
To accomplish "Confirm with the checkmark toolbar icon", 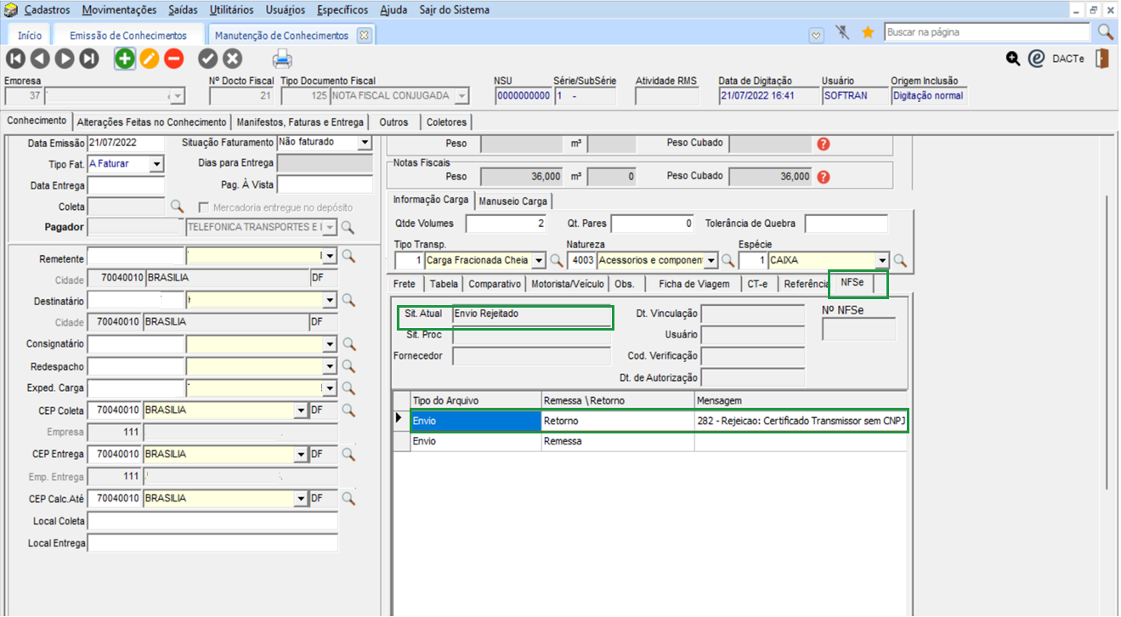I will point(208,59).
